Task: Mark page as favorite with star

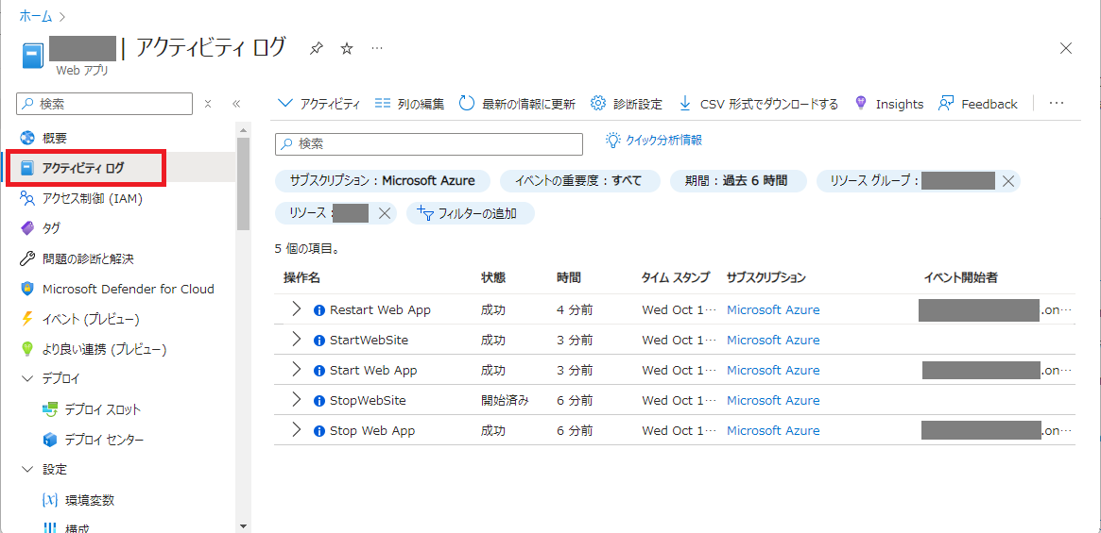Action: tap(346, 48)
